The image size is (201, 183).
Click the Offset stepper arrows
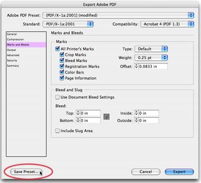tap(136, 67)
